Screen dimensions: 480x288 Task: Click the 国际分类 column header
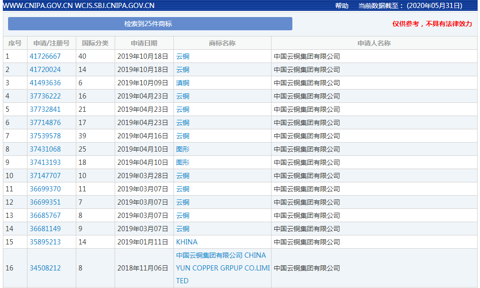tap(95, 43)
